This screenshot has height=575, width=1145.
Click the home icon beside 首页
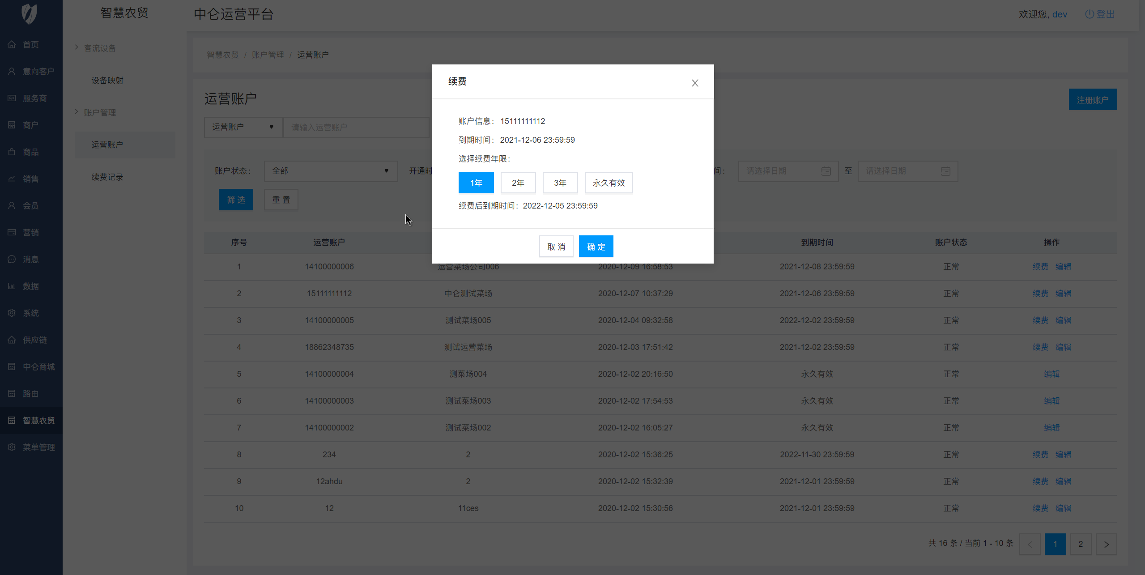12,44
